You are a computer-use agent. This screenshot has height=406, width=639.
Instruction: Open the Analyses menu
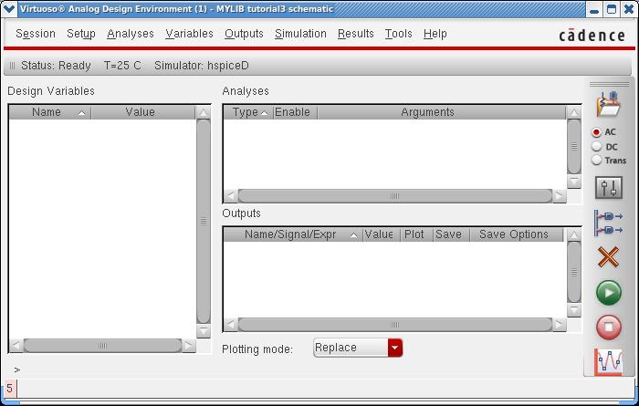point(131,34)
